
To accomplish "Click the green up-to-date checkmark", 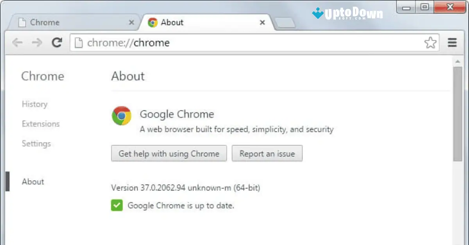I will click(116, 205).
